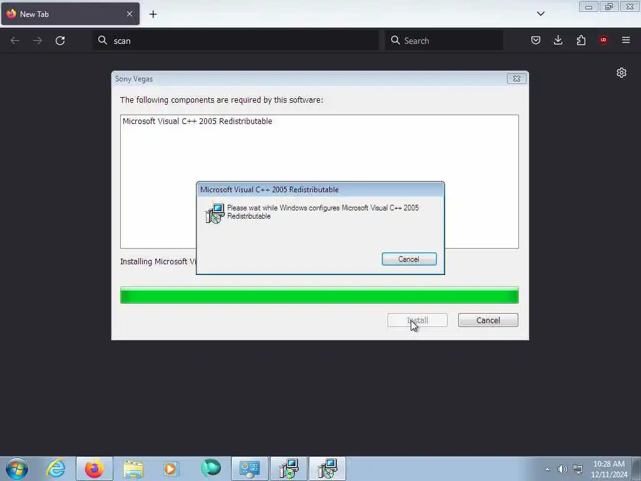Launch Internet Explorer from taskbar
This screenshot has width=641, height=481.
[56, 468]
